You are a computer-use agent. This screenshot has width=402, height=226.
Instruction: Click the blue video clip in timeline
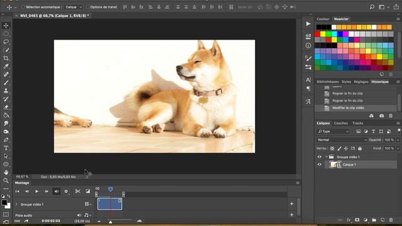click(x=110, y=204)
